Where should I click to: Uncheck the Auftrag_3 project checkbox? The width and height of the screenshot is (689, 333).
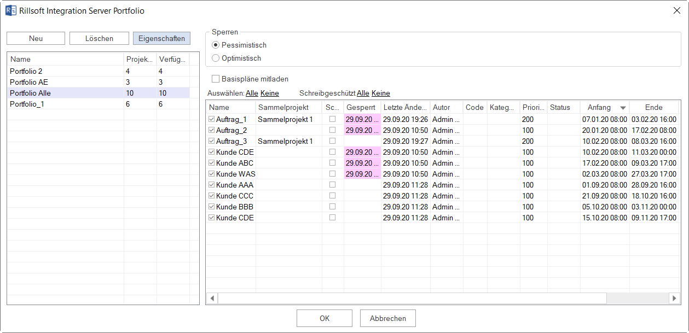click(212, 141)
